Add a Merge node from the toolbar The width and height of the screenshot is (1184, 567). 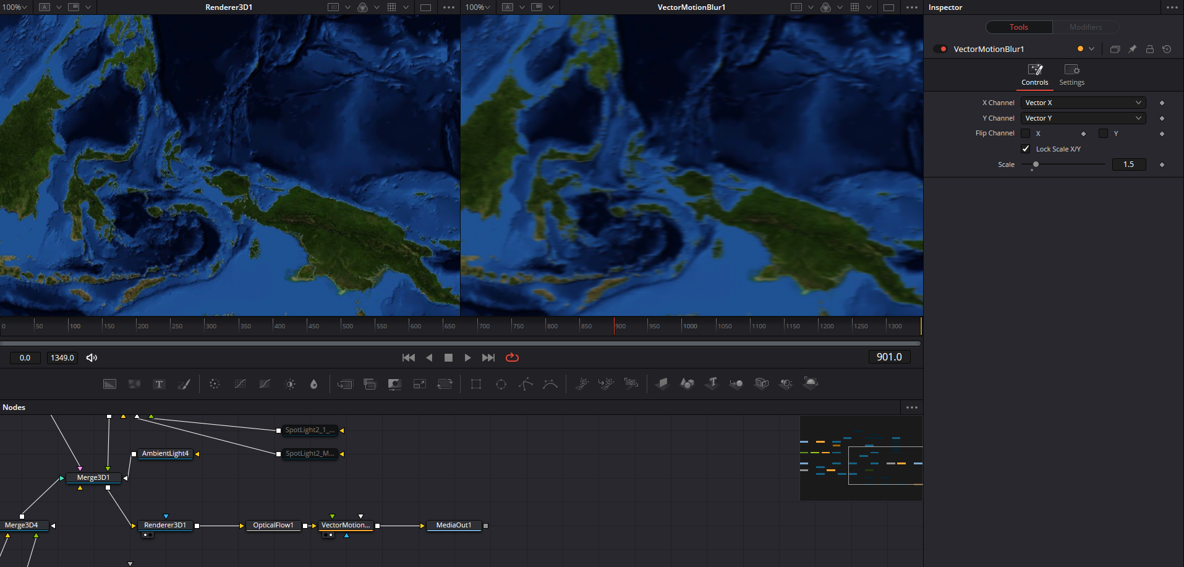point(345,384)
